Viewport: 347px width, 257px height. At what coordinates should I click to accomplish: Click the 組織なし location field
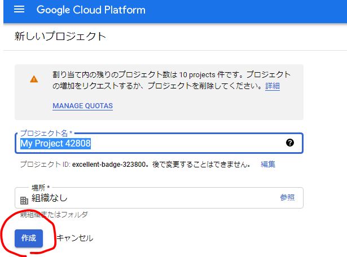147,198
